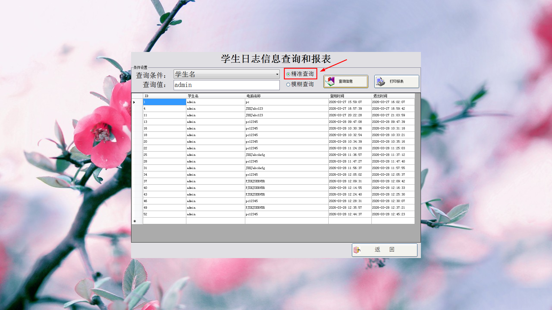Click the exit door icon on 返回 button

coord(357,250)
